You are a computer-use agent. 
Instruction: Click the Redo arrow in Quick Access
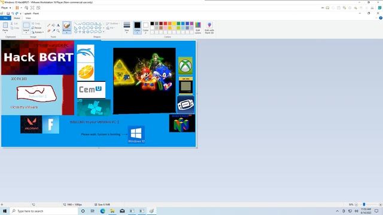point(17,13)
